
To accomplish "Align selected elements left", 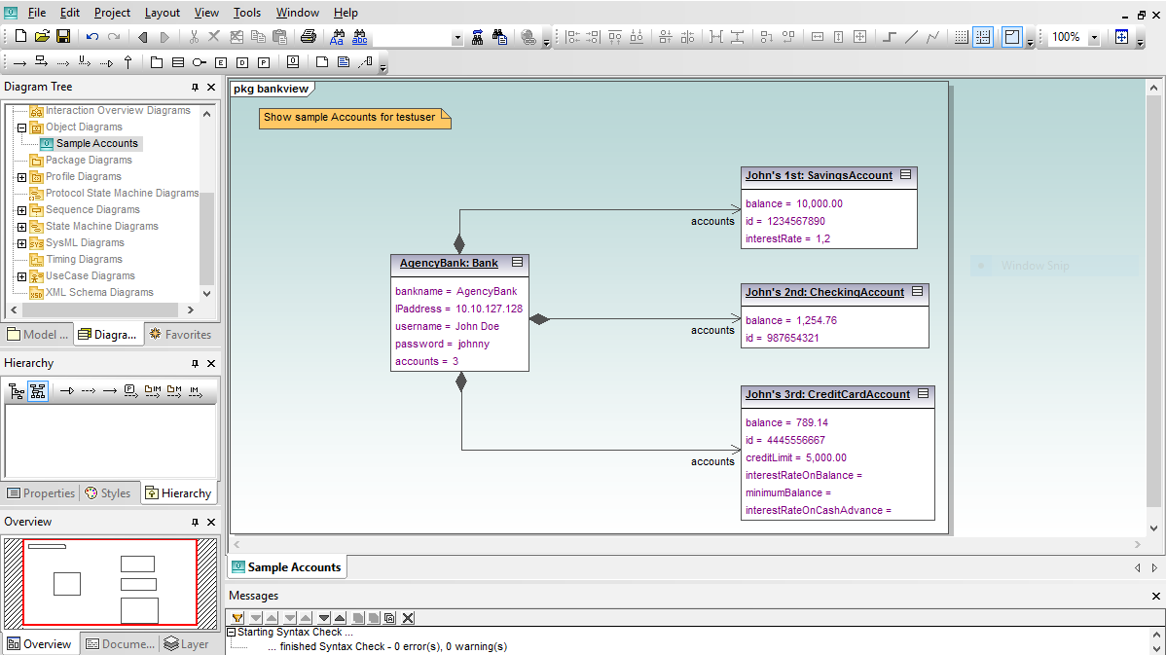I will 572,36.
